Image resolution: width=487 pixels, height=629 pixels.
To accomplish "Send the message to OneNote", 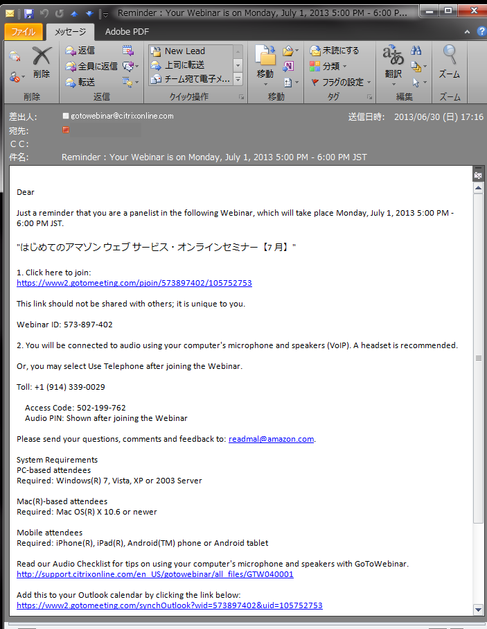I will click(x=288, y=66).
